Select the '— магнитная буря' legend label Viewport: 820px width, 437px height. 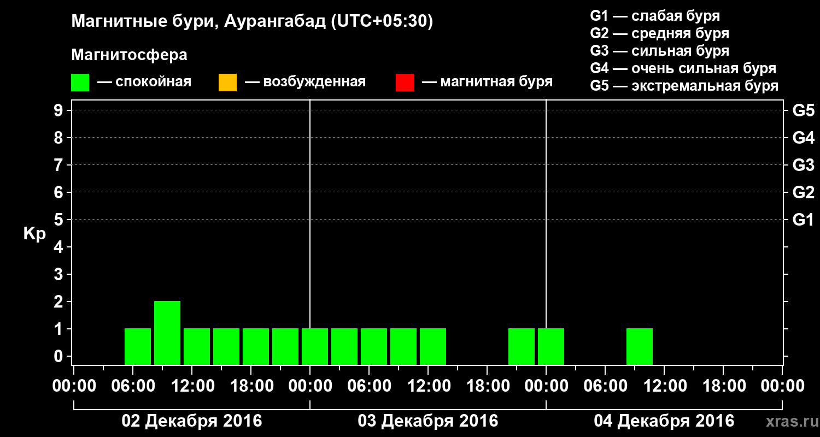coord(487,82)
